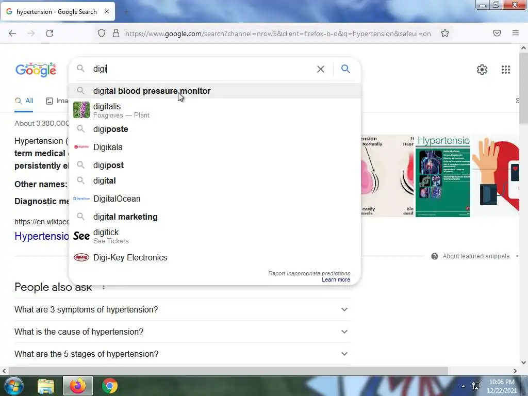Click the horizontal scrollbar at page bottom
The image size is (528, 396).
(x=227, y=371)
